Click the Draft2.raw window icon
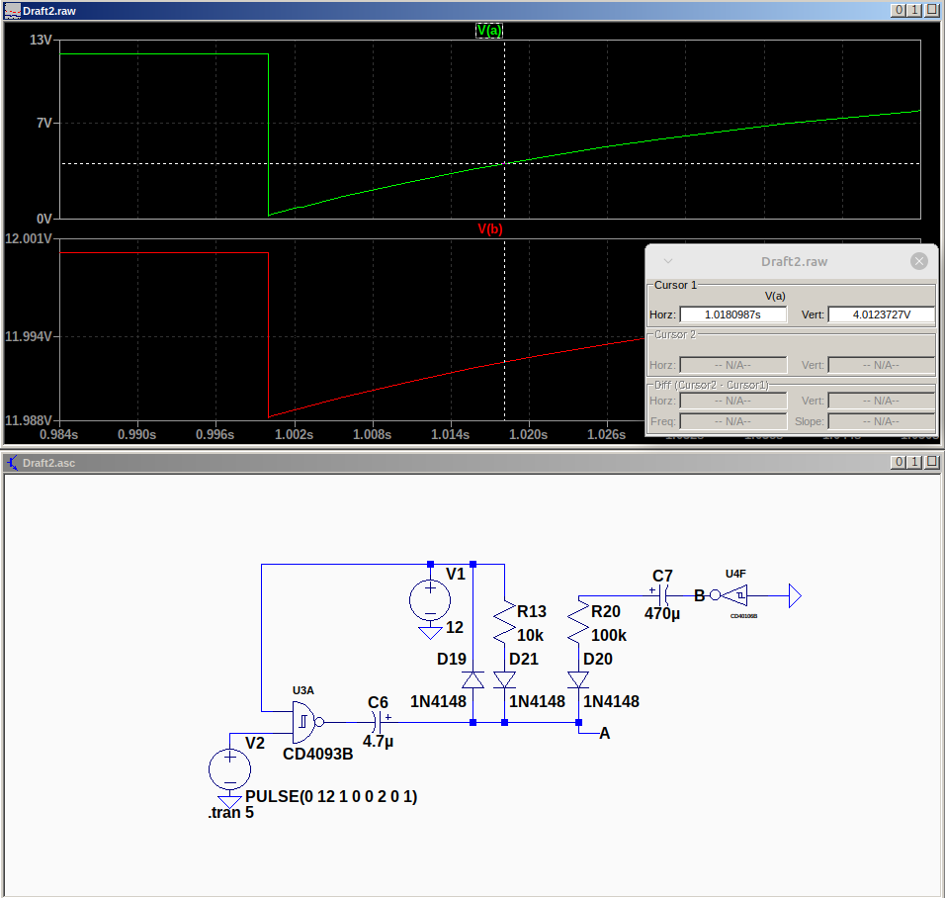Image resolution: width=945 pixels, height=898 pixels. [x=12, y=10]
